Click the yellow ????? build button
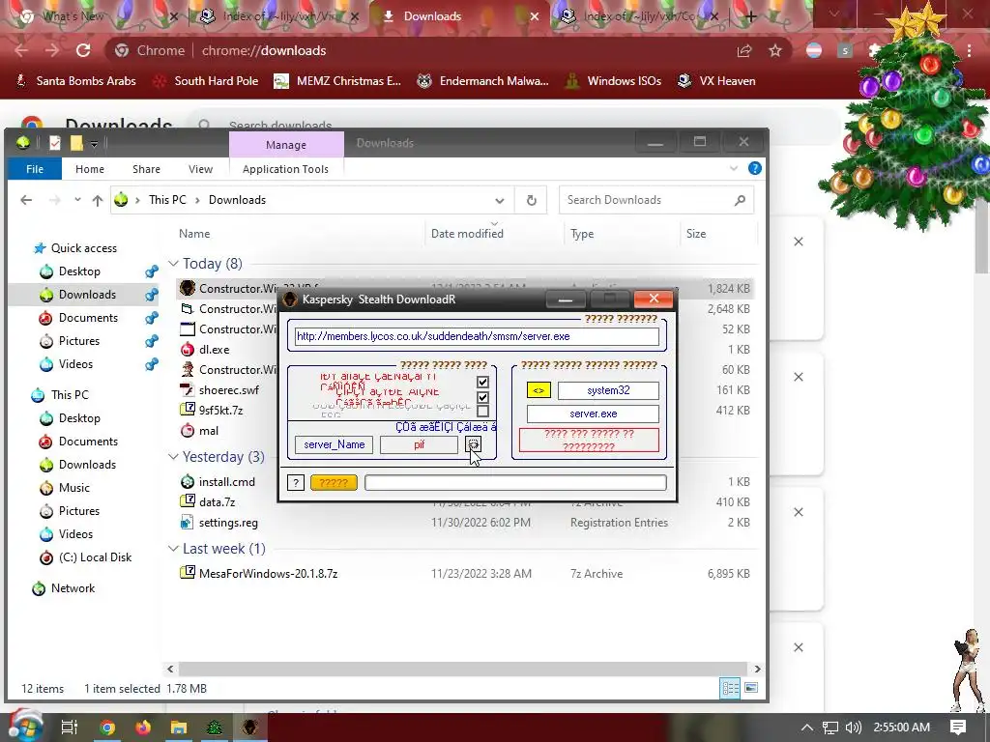Viewport: 990px width, 742px height. (334, 483)
